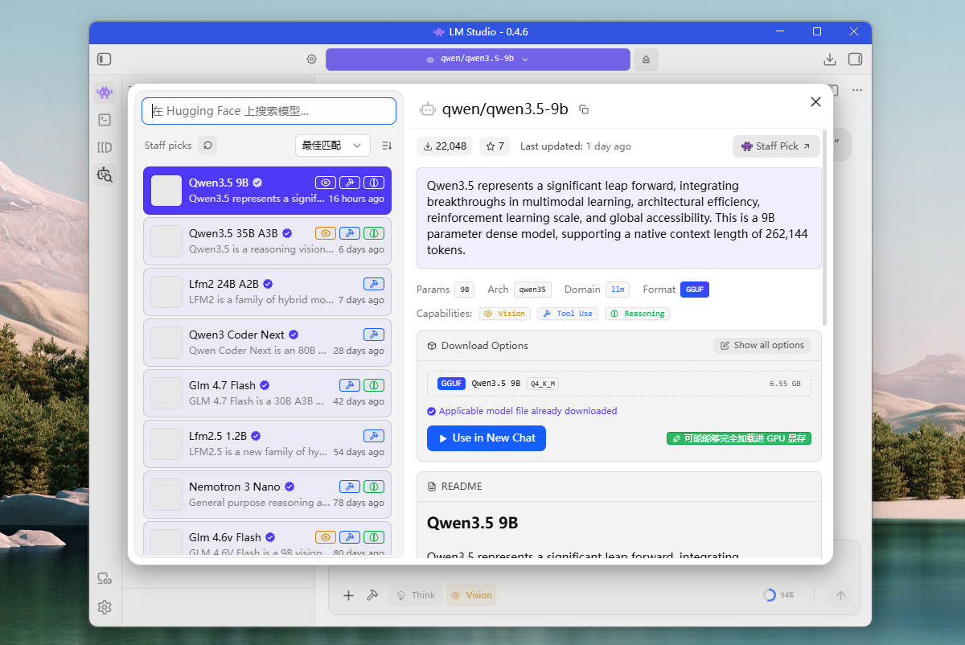Toggle the Vision option in chat
Screen dimensions: 965x645
click(471, 595)
